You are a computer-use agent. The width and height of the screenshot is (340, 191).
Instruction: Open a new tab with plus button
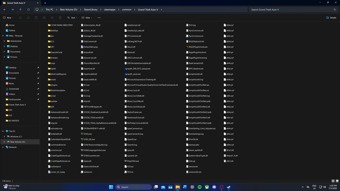[x=45, y=3]
